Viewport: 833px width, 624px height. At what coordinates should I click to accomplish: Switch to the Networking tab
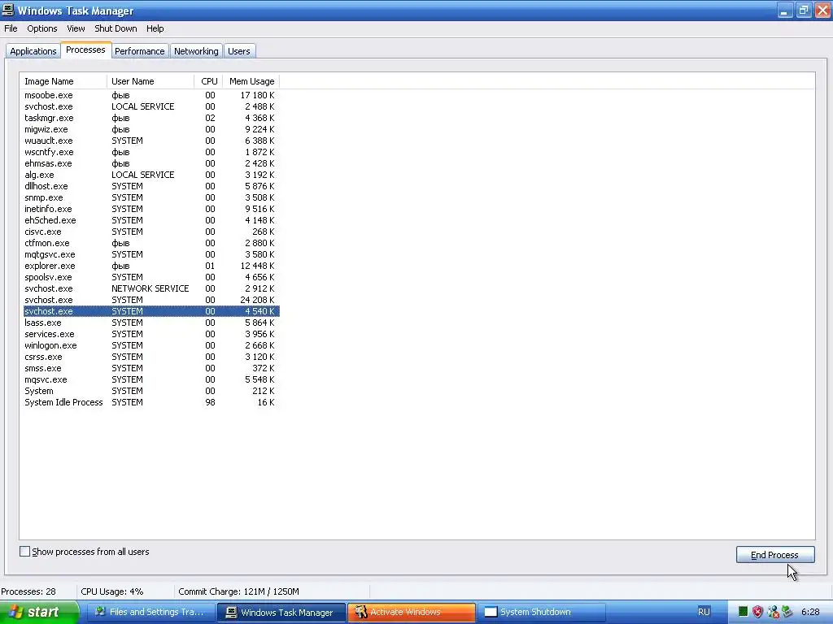tap(196, 51)
